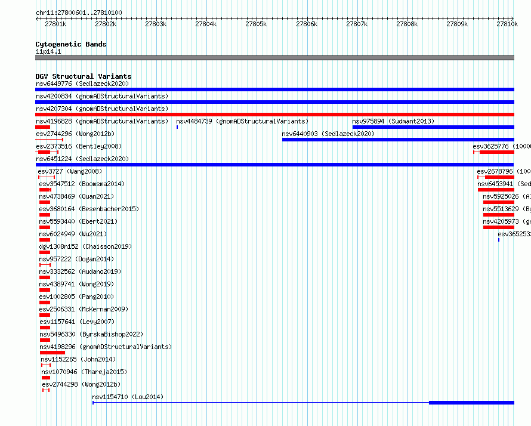Click the 27803k ruler tick label
531x426 pixels.
156,24
